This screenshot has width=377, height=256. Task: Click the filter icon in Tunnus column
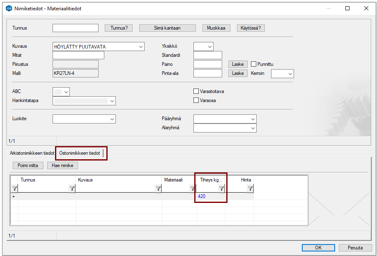[x=72, y=189]
